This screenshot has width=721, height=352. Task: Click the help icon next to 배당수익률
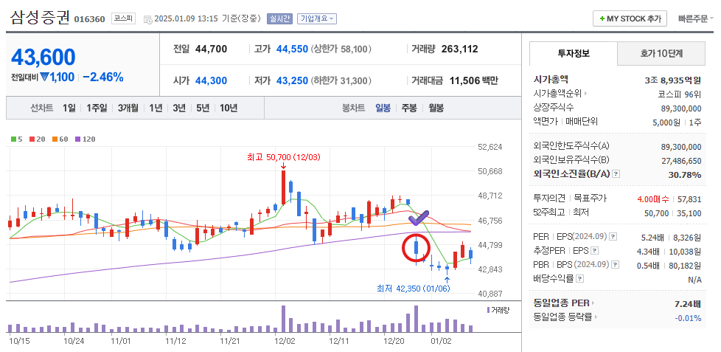(x=580, y=278)
